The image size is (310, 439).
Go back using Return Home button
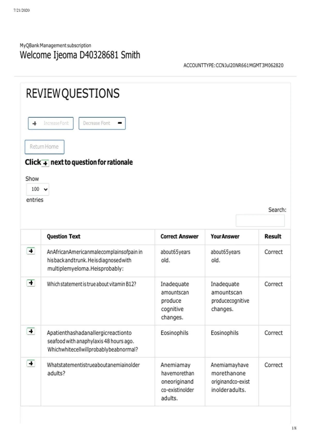(44, 147)
